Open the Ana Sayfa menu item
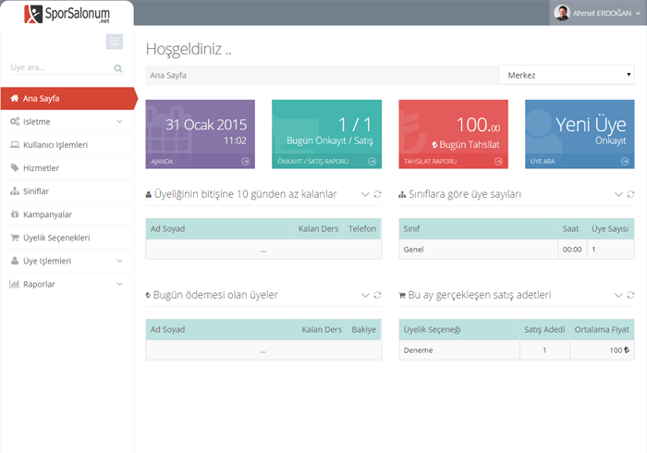The width and height of the screenshot is (647, 453). click(x=68, y=99)
